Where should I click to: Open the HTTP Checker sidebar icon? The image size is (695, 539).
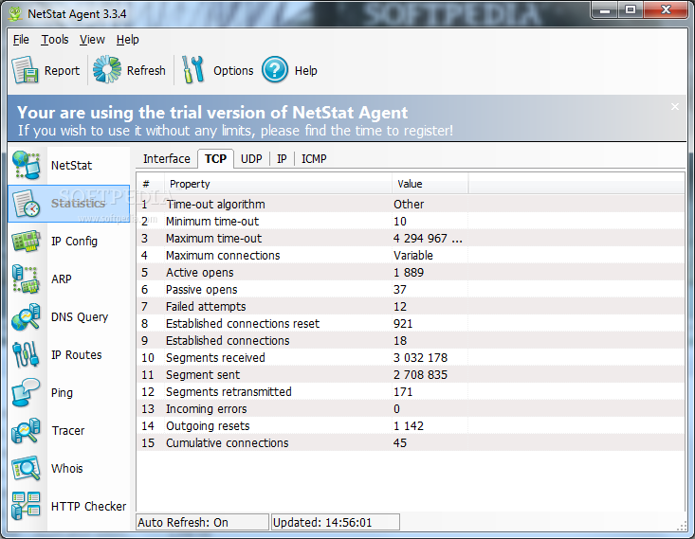point(27,506)
